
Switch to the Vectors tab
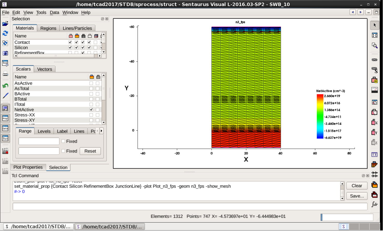44,69
